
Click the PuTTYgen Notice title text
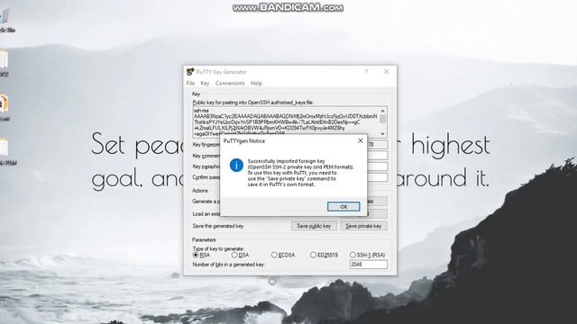(244, 141)
